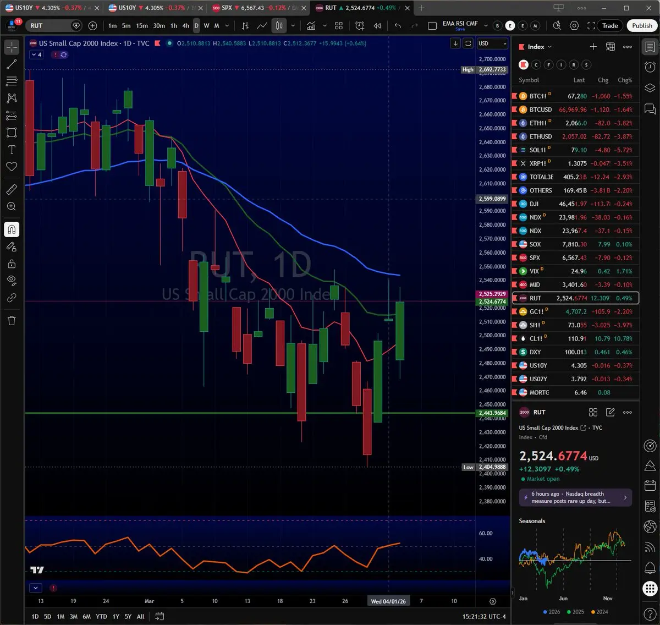Enter fullscreen mode

click(x=591, y=26)
